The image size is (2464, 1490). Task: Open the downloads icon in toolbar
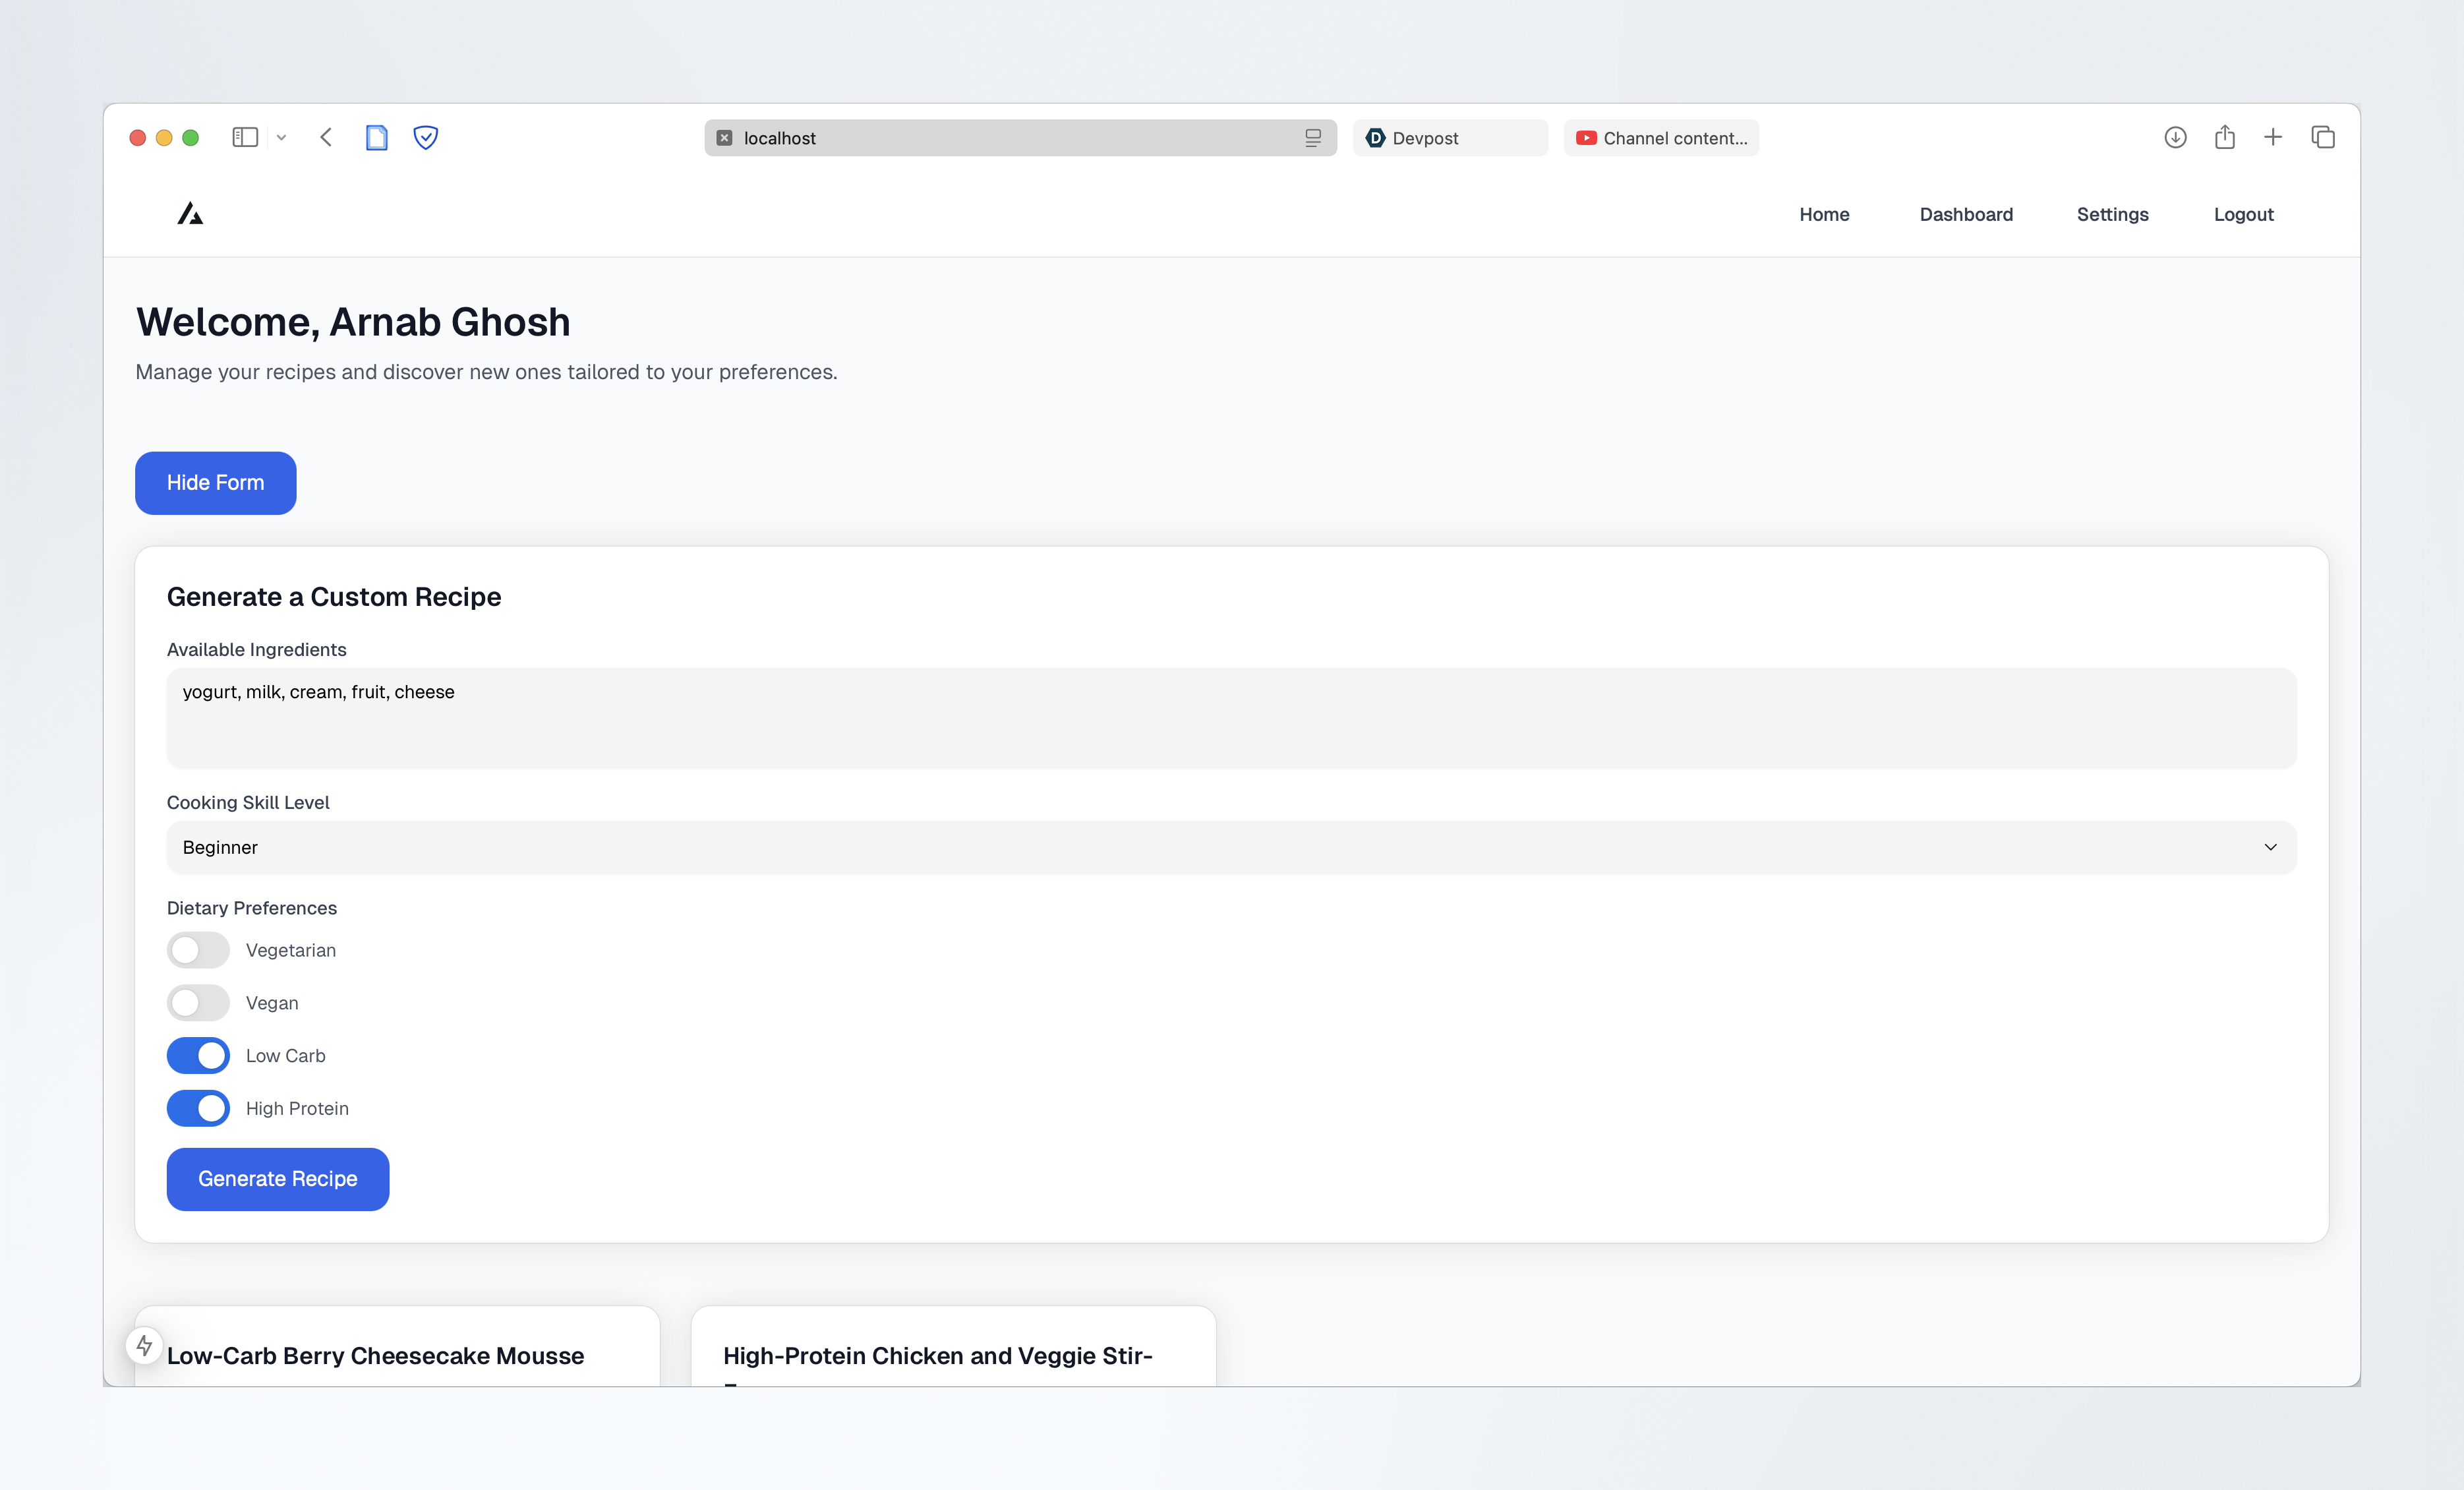point(2175,137)
